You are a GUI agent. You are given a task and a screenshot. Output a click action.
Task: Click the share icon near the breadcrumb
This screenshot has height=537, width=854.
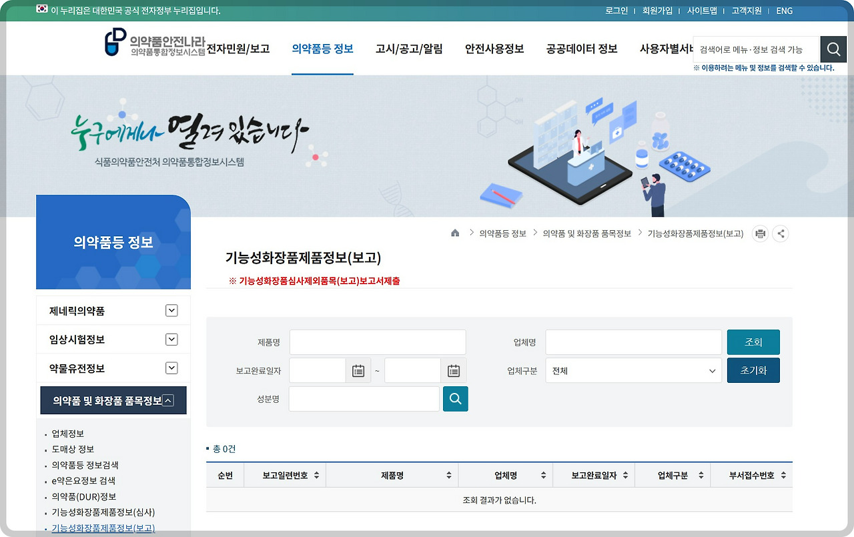[x=780, y=233]
